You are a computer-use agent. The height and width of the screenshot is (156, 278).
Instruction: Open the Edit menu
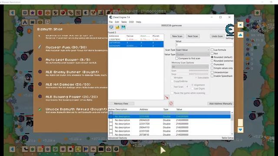(x=117, y=22)
